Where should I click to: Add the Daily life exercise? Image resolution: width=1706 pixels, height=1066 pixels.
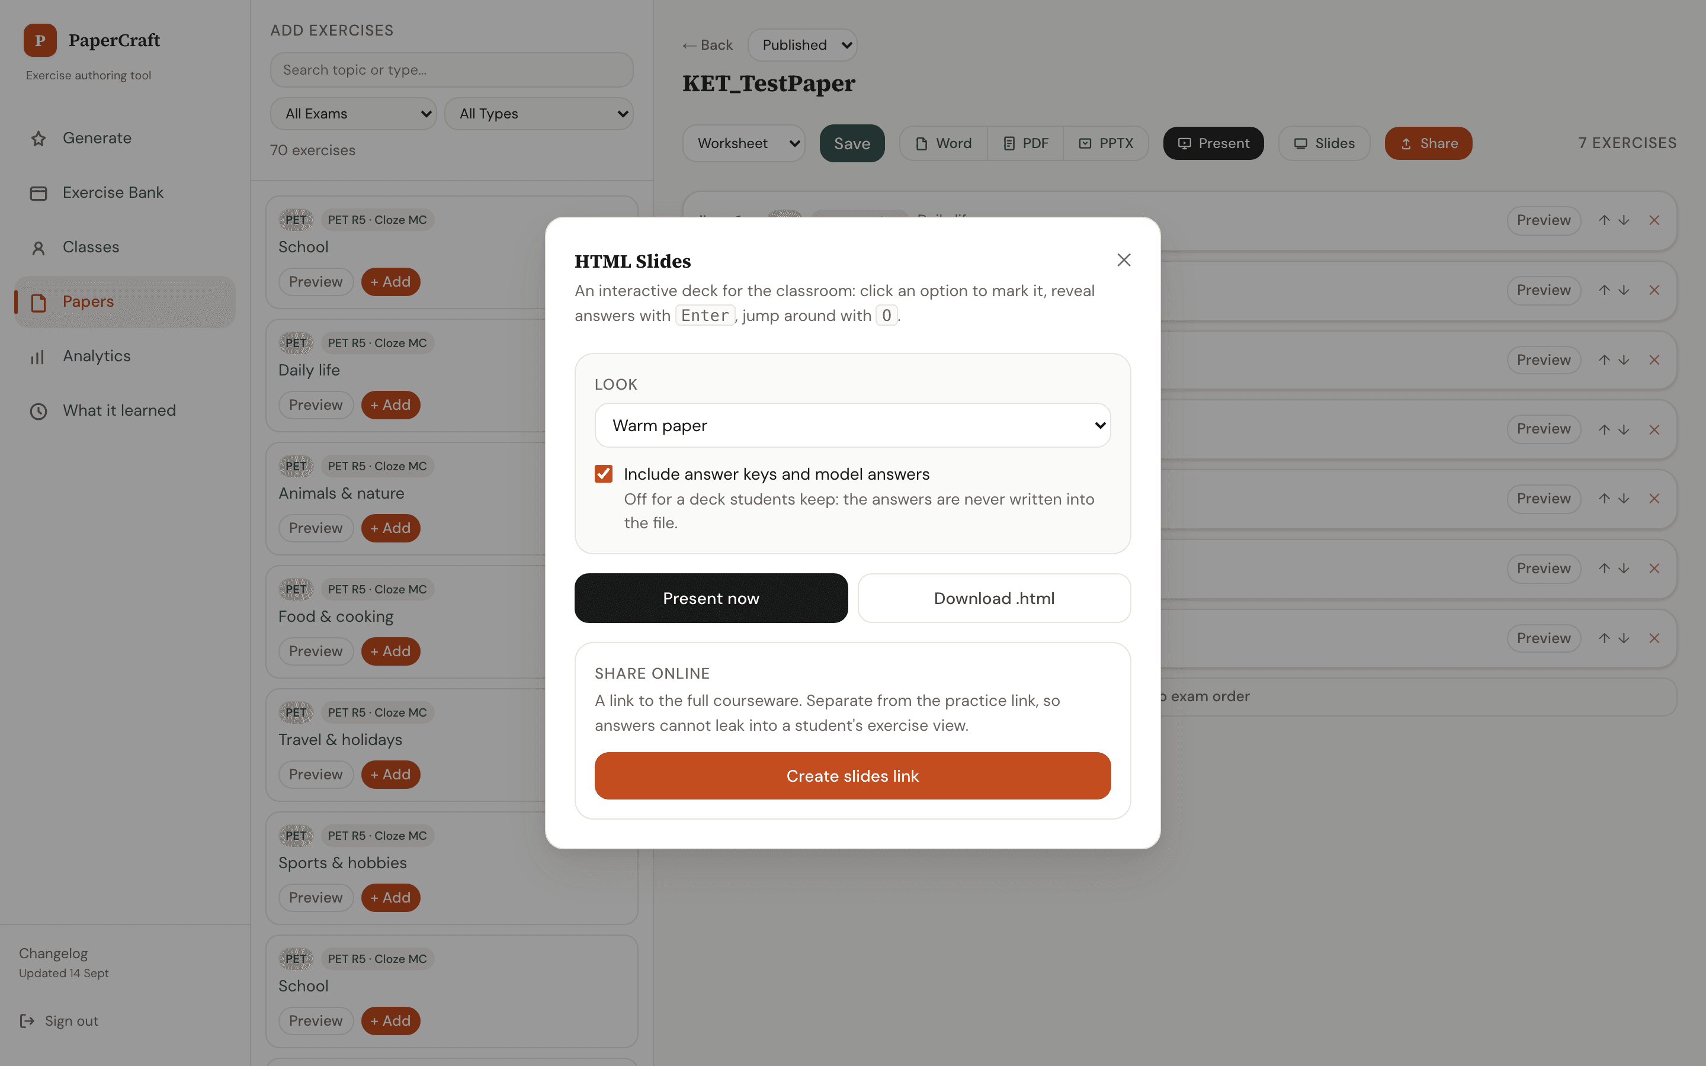coord(390,404)
